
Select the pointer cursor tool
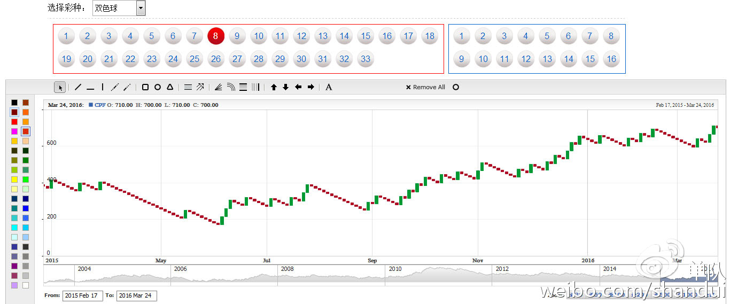point(60,87)
